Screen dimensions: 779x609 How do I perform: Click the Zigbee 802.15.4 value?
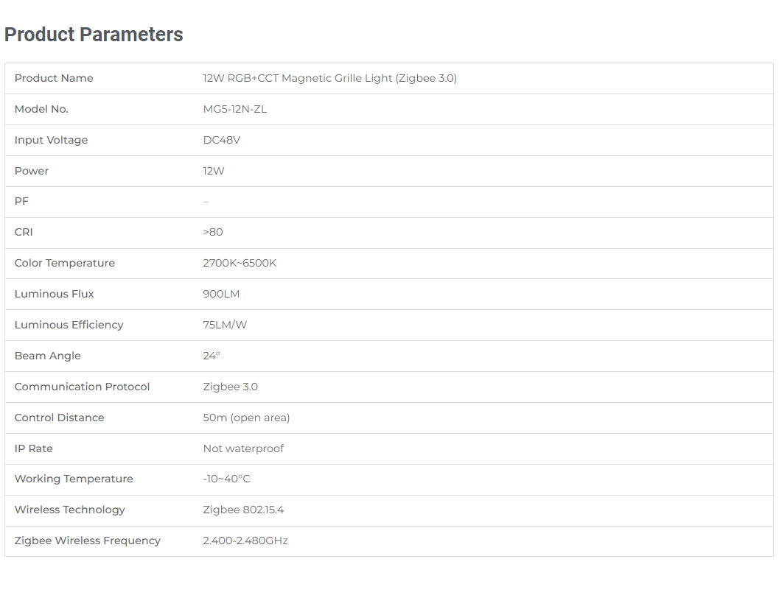click(x=243, y=510)
